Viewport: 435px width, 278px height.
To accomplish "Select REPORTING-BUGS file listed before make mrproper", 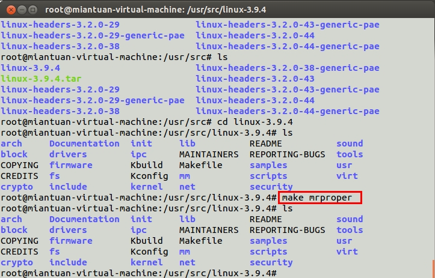I will pos(287,154).
